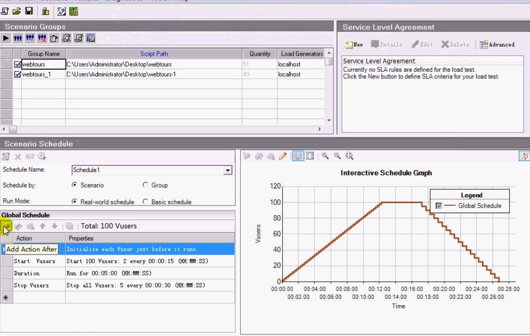Choose the Real-world schedule run mode

point(74,201)
